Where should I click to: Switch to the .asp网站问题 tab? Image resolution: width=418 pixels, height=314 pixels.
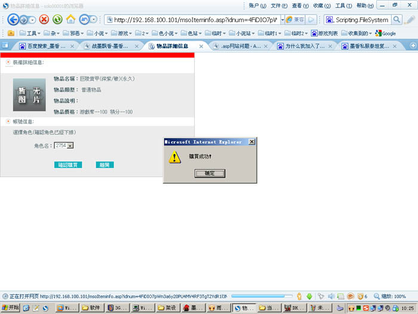(239, 46)
